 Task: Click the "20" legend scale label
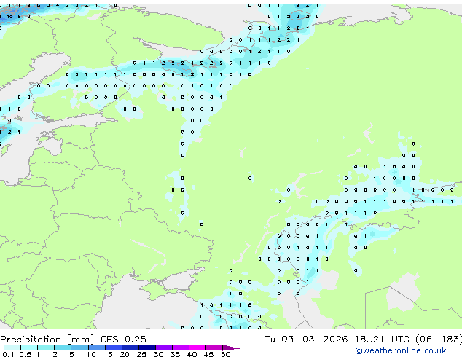point(125,354)
